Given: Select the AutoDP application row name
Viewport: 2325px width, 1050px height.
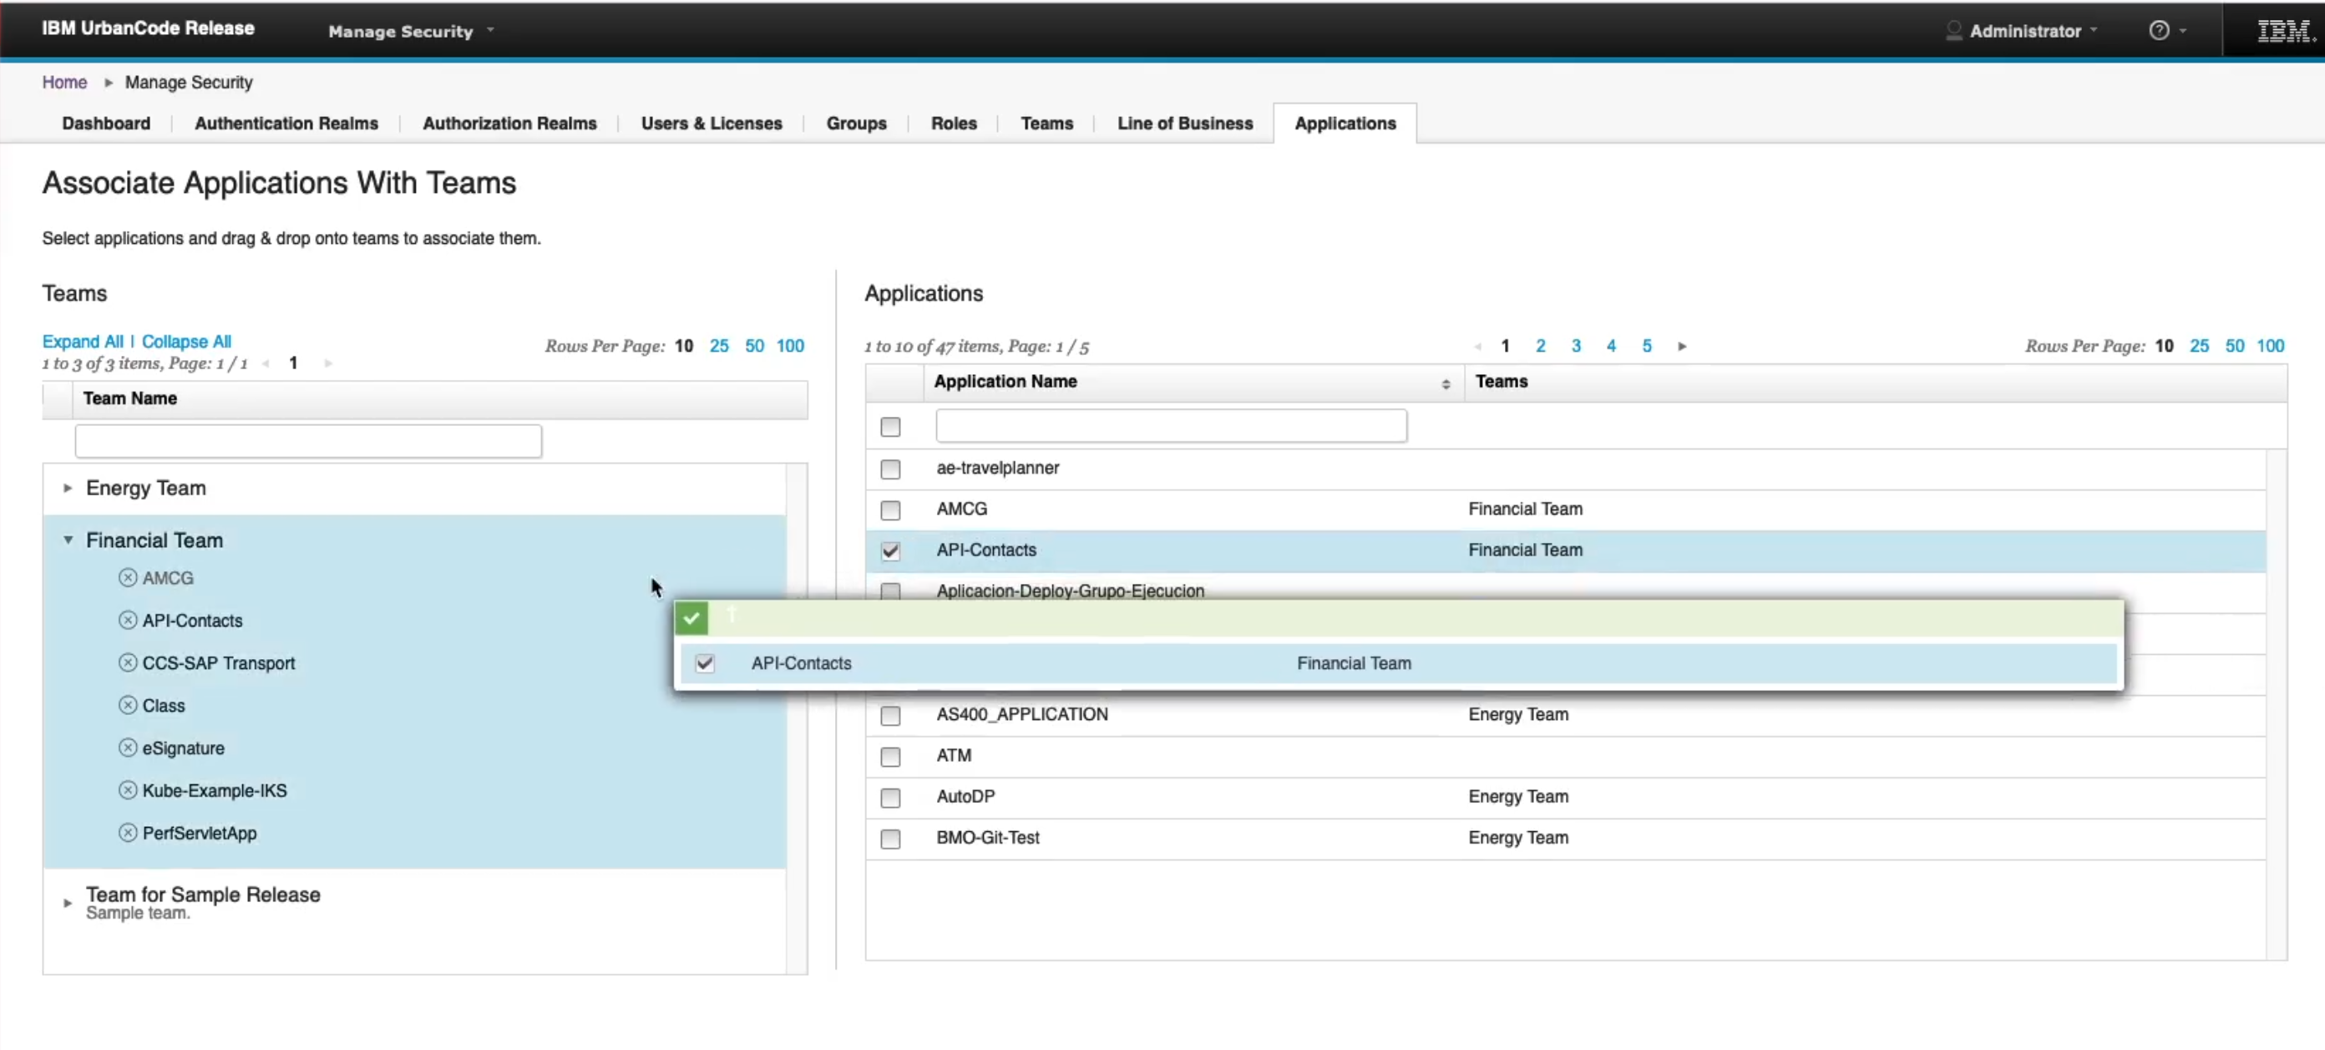Looking at the screenshot, I should point(965,796).
